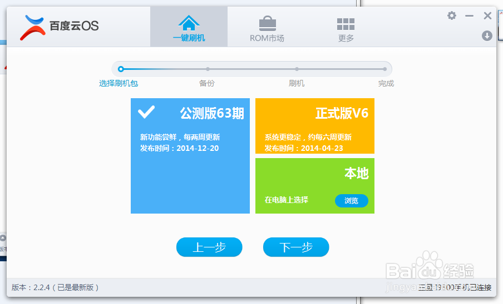Close the 百度云OS window
Viewport: 503px width, 304px height.
(x=487, y=16)
